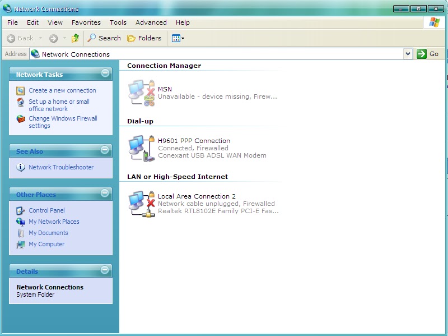Click the Control Panel icon
448x336 pixels.
(x=21, y=211)
